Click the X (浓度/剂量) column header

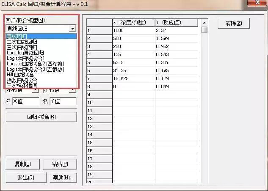[x=134, y=23]
